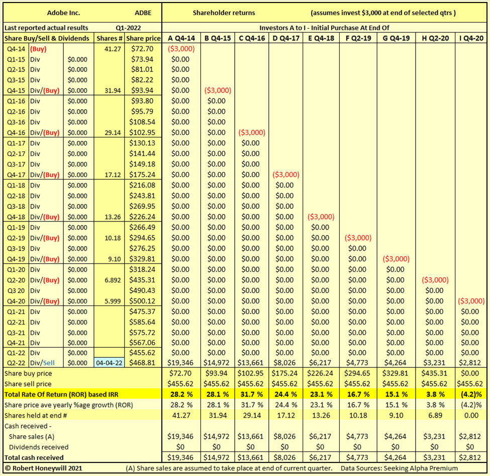Select the Total cash received row label
Viewport: 490px width, 476px height.
pyautogui.click(x=34, y=457)
